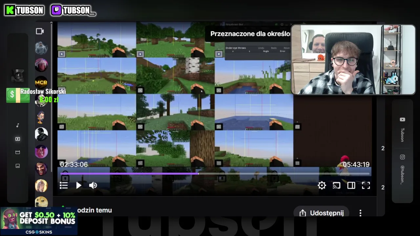Enter fullscreen video mode
The width and height of the screenshot is (420, 236).
[366, 186]
